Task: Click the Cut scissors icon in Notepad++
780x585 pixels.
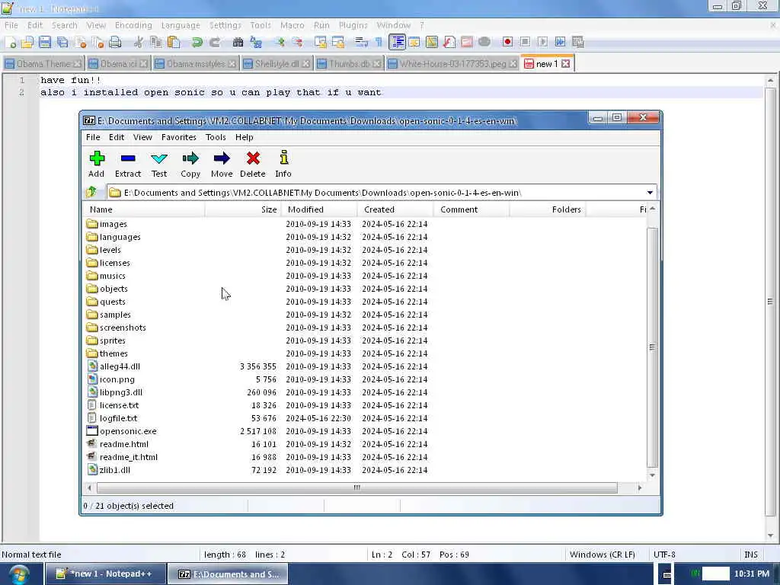Action: point(139,43)
